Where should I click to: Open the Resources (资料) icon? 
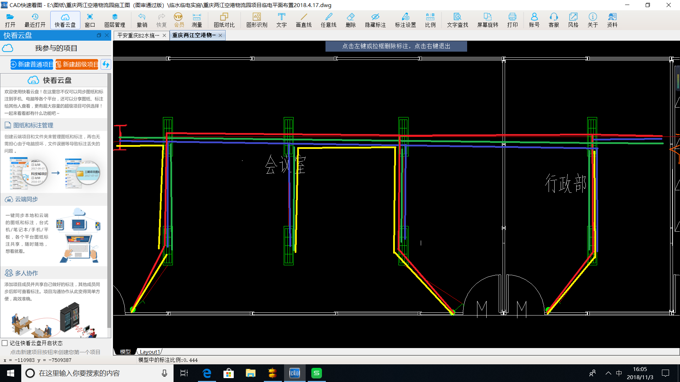tap(612, 20)
